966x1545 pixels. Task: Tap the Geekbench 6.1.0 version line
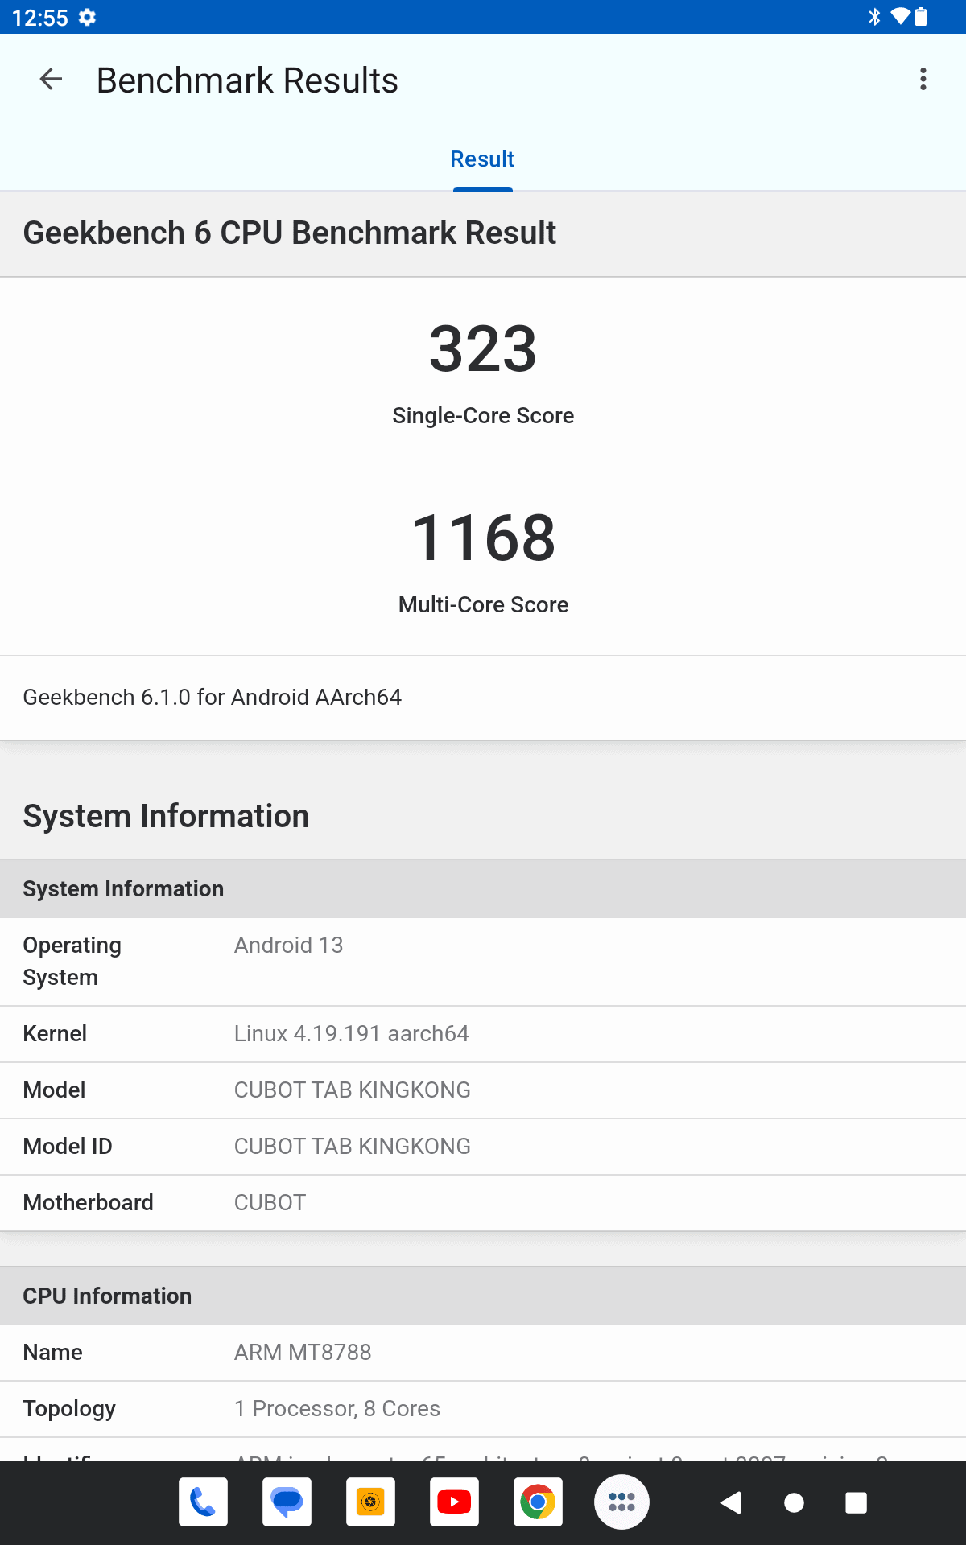(x=212, y=697)
